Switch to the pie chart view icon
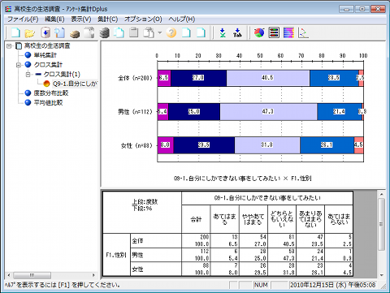Image resolution: width=390 pixels, height=293 pixels. click(x=259, y=32)
